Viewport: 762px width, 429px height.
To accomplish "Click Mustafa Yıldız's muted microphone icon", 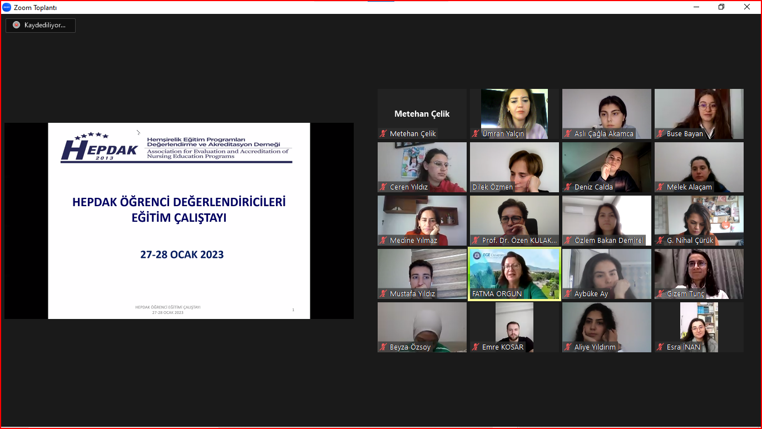I will tap(383, 294).
